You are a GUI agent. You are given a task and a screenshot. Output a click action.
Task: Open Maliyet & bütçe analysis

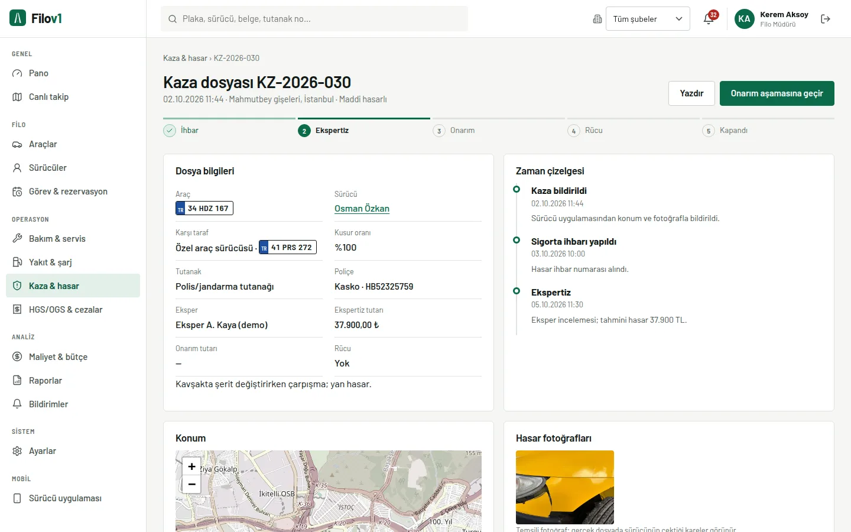click(x=73, y=357)
